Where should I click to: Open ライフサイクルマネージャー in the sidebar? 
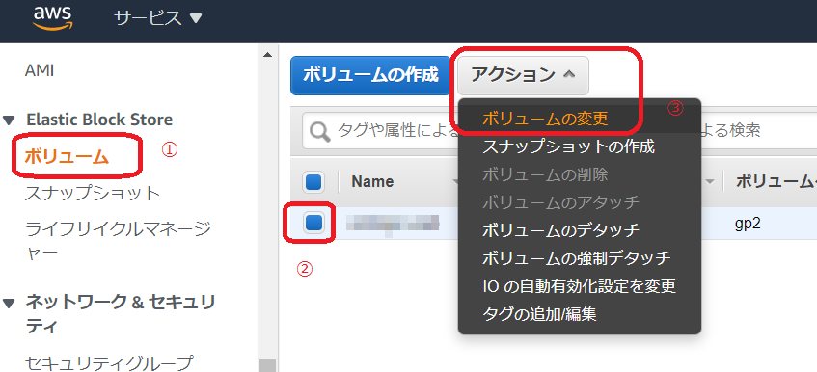119,240
